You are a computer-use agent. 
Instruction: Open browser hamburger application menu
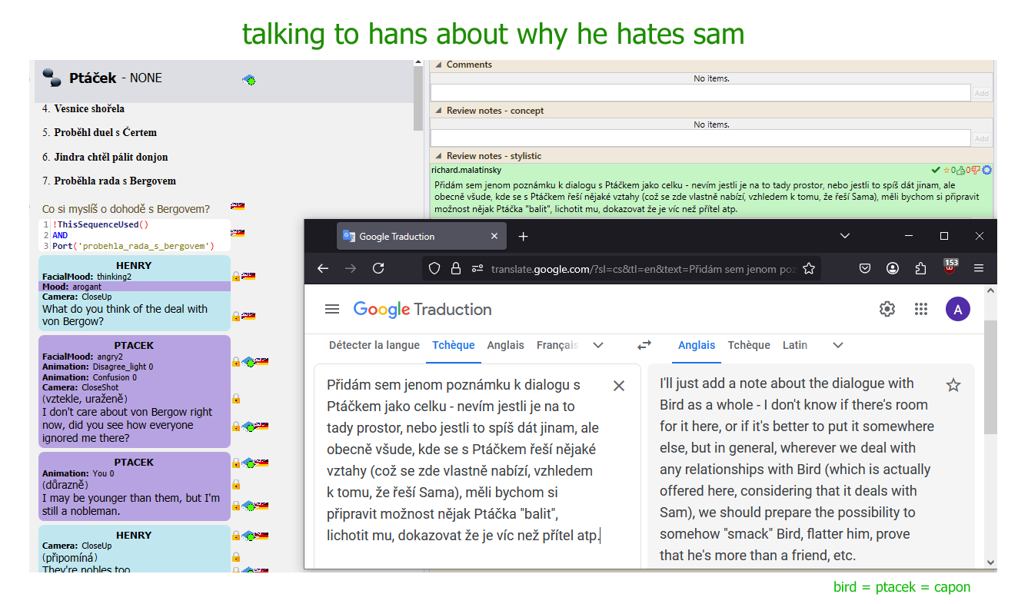pos(979,268)
